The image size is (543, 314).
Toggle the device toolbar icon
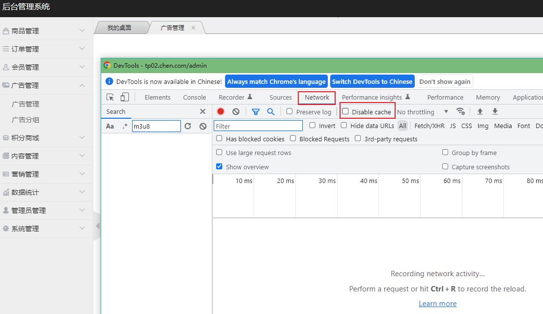[x=125, y=97]
